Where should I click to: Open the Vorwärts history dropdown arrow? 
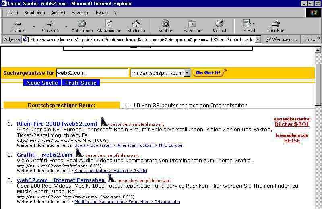pyautogui.click(x=66, y=26)
